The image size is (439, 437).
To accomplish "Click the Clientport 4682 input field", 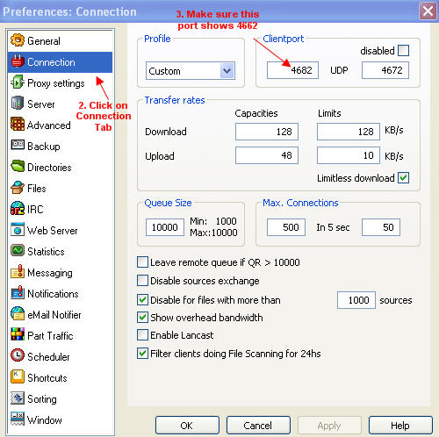I will (292, 70).
